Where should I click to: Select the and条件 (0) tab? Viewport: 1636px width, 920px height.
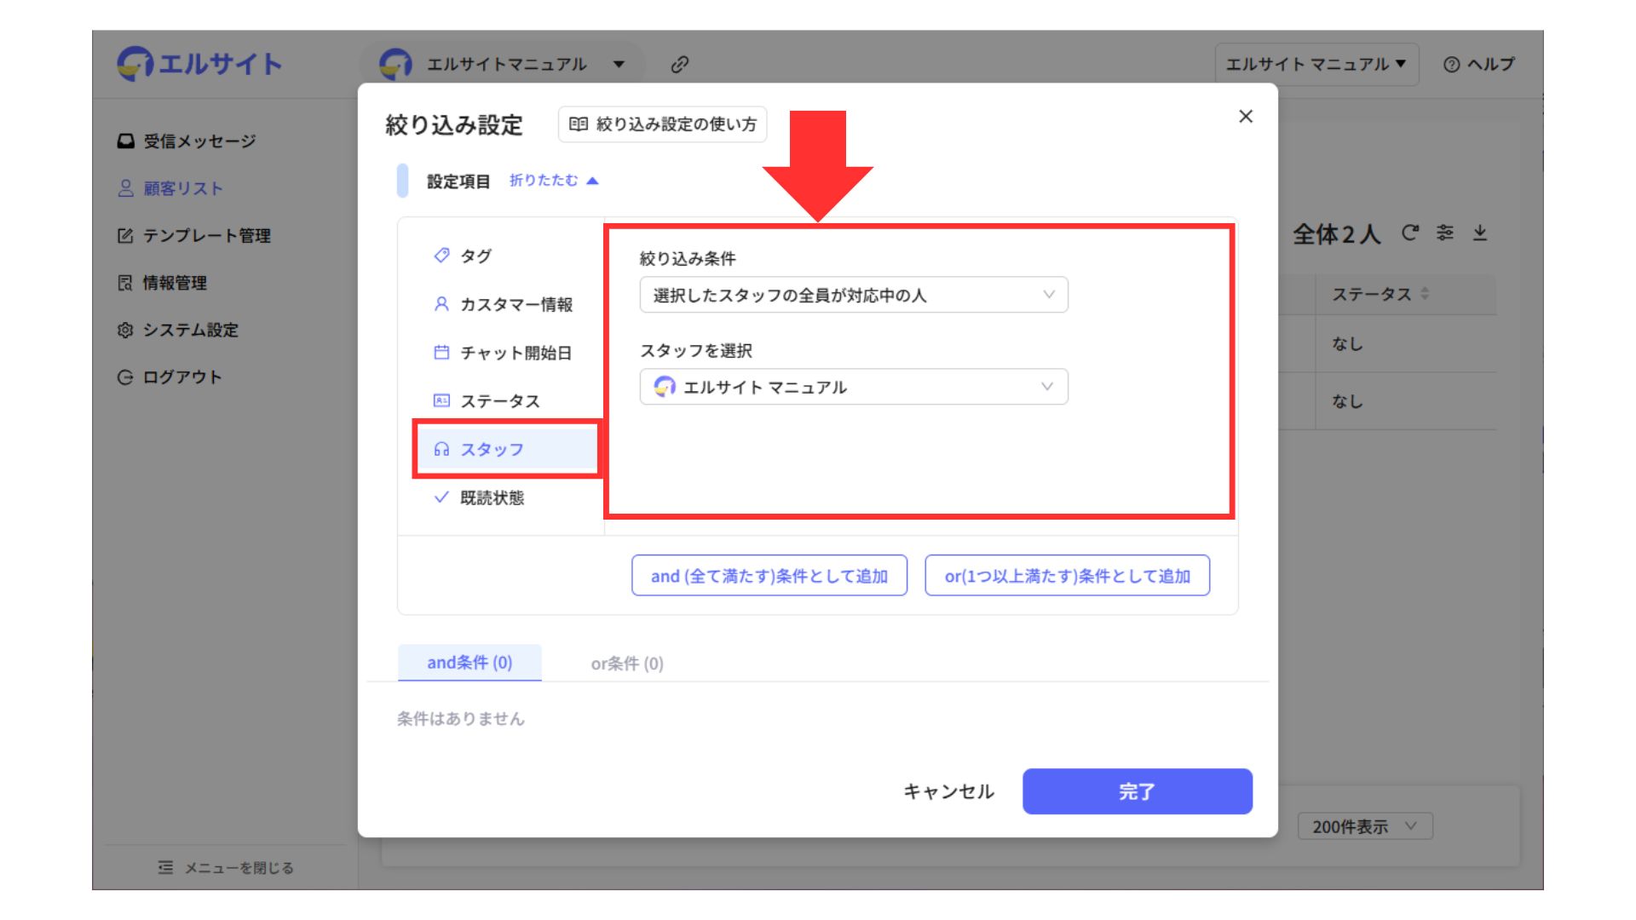pos(469,663)
